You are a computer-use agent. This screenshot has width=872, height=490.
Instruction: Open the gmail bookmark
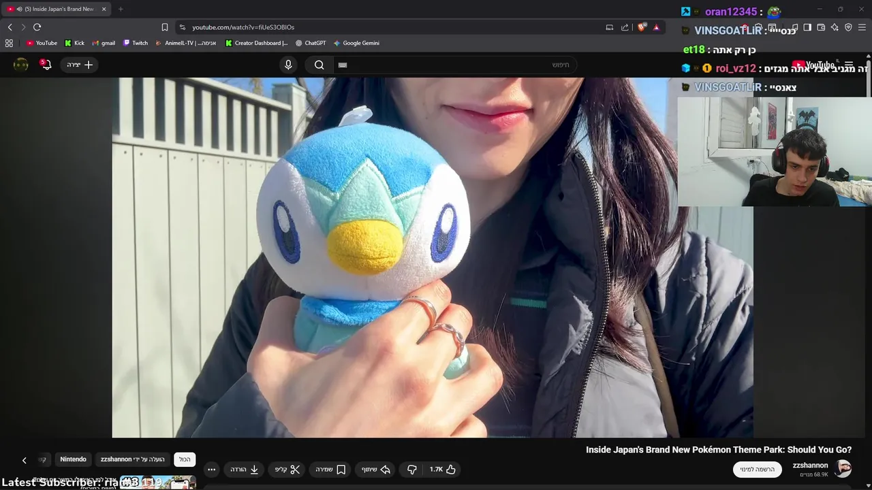pos(104,43)
